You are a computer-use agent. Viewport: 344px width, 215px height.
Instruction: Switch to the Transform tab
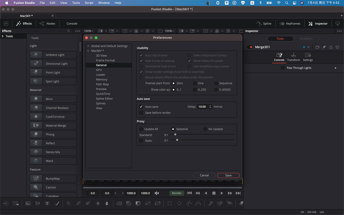tap(293, 57)
